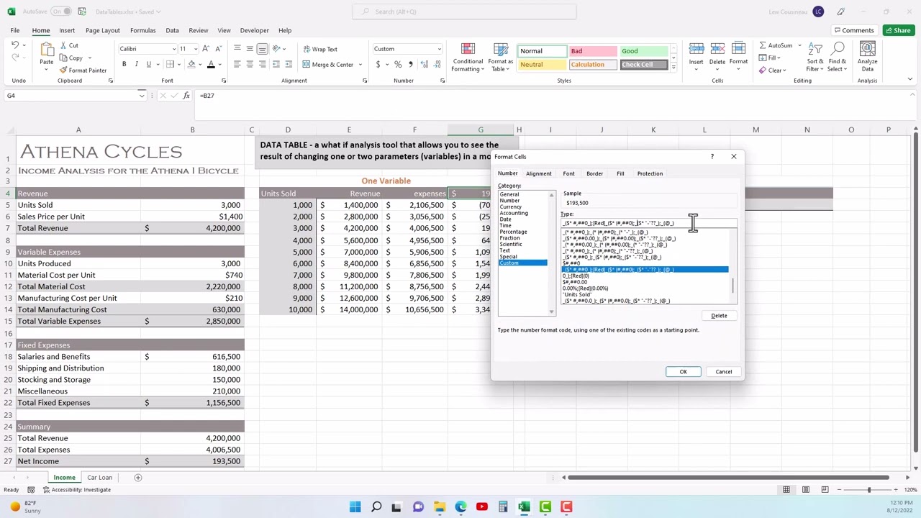Click AutoSum sigma icon

[763, 45]
